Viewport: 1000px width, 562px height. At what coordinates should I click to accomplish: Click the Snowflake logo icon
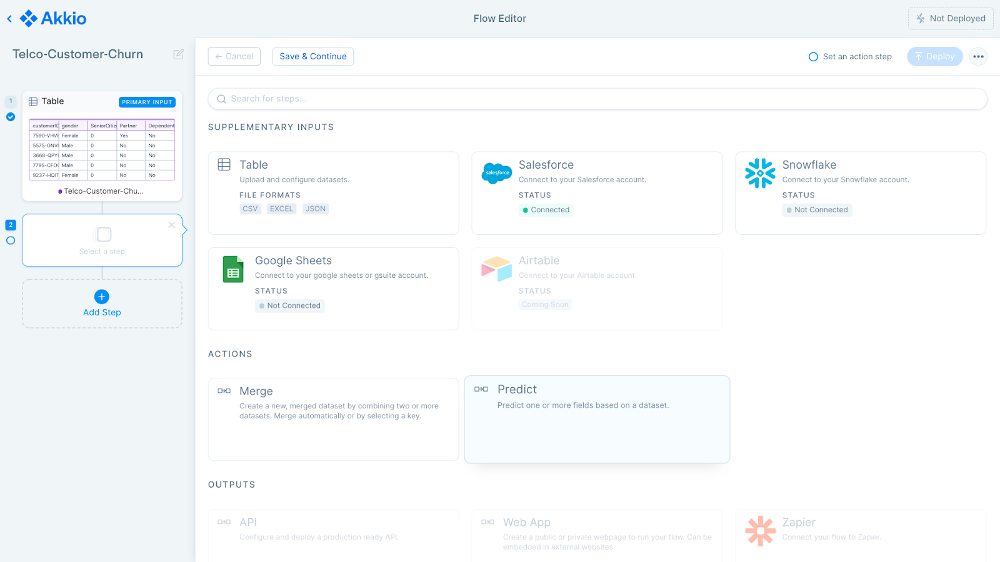[x=760, y=173]
